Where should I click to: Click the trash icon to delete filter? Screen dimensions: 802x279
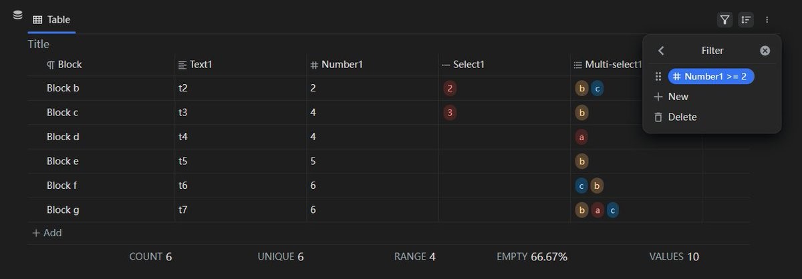point(658,117)
